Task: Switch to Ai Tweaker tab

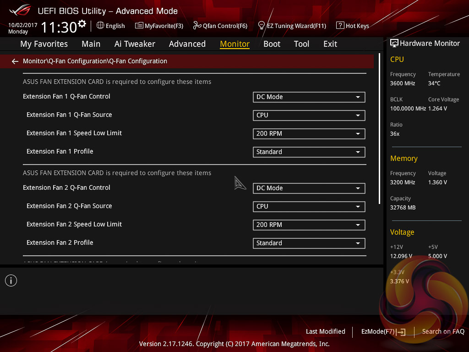Action: click(135, 44)
